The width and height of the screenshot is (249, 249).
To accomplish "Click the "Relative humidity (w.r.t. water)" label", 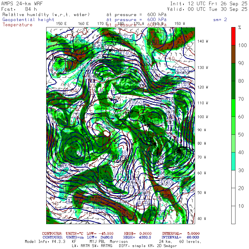I will click(46, 14).
